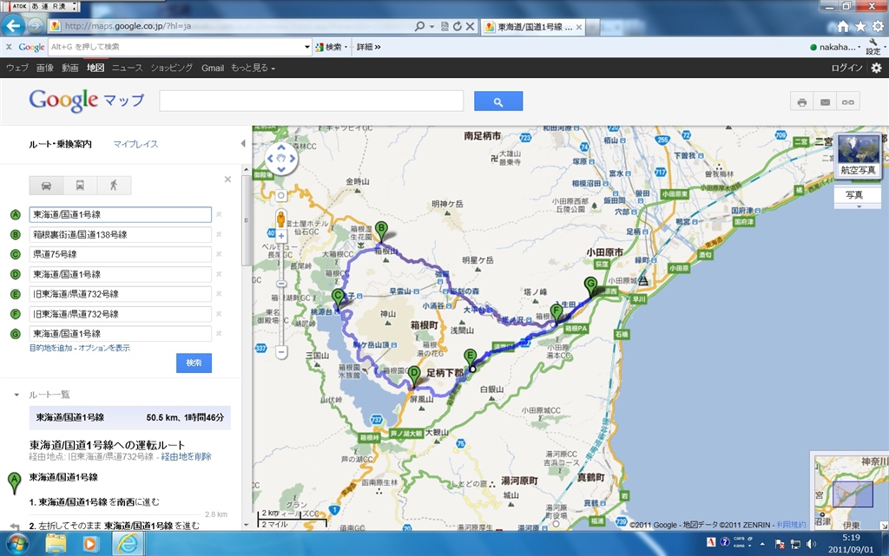This screenshot has width=889, height=556.
Task: Open the Google settings gear in black bar
Action: (877, 68)
